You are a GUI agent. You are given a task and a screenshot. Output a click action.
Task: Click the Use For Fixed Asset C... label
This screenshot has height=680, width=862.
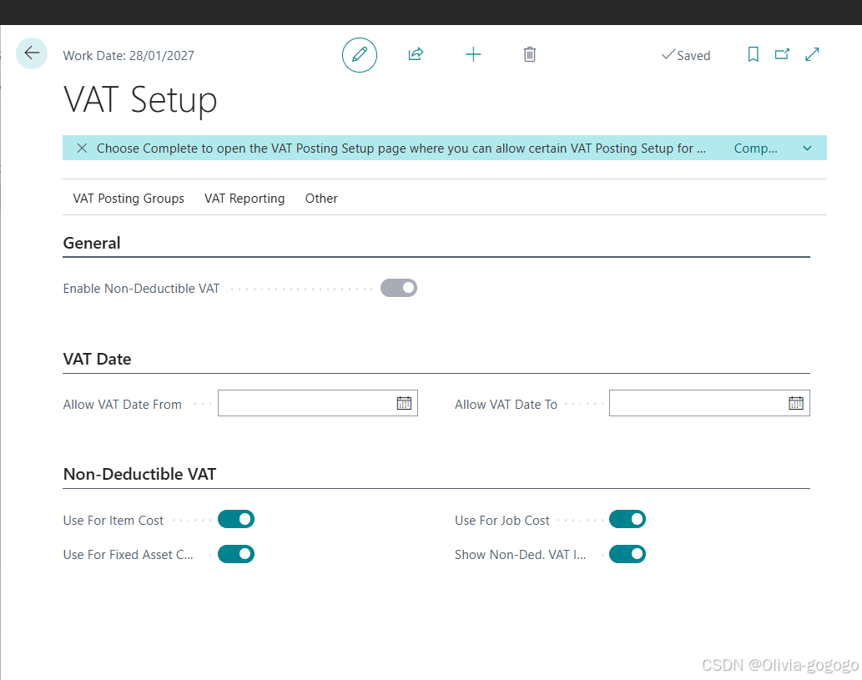(x=129, y=555)
